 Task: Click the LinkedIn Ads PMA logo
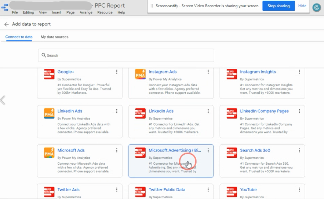(49, 113)
